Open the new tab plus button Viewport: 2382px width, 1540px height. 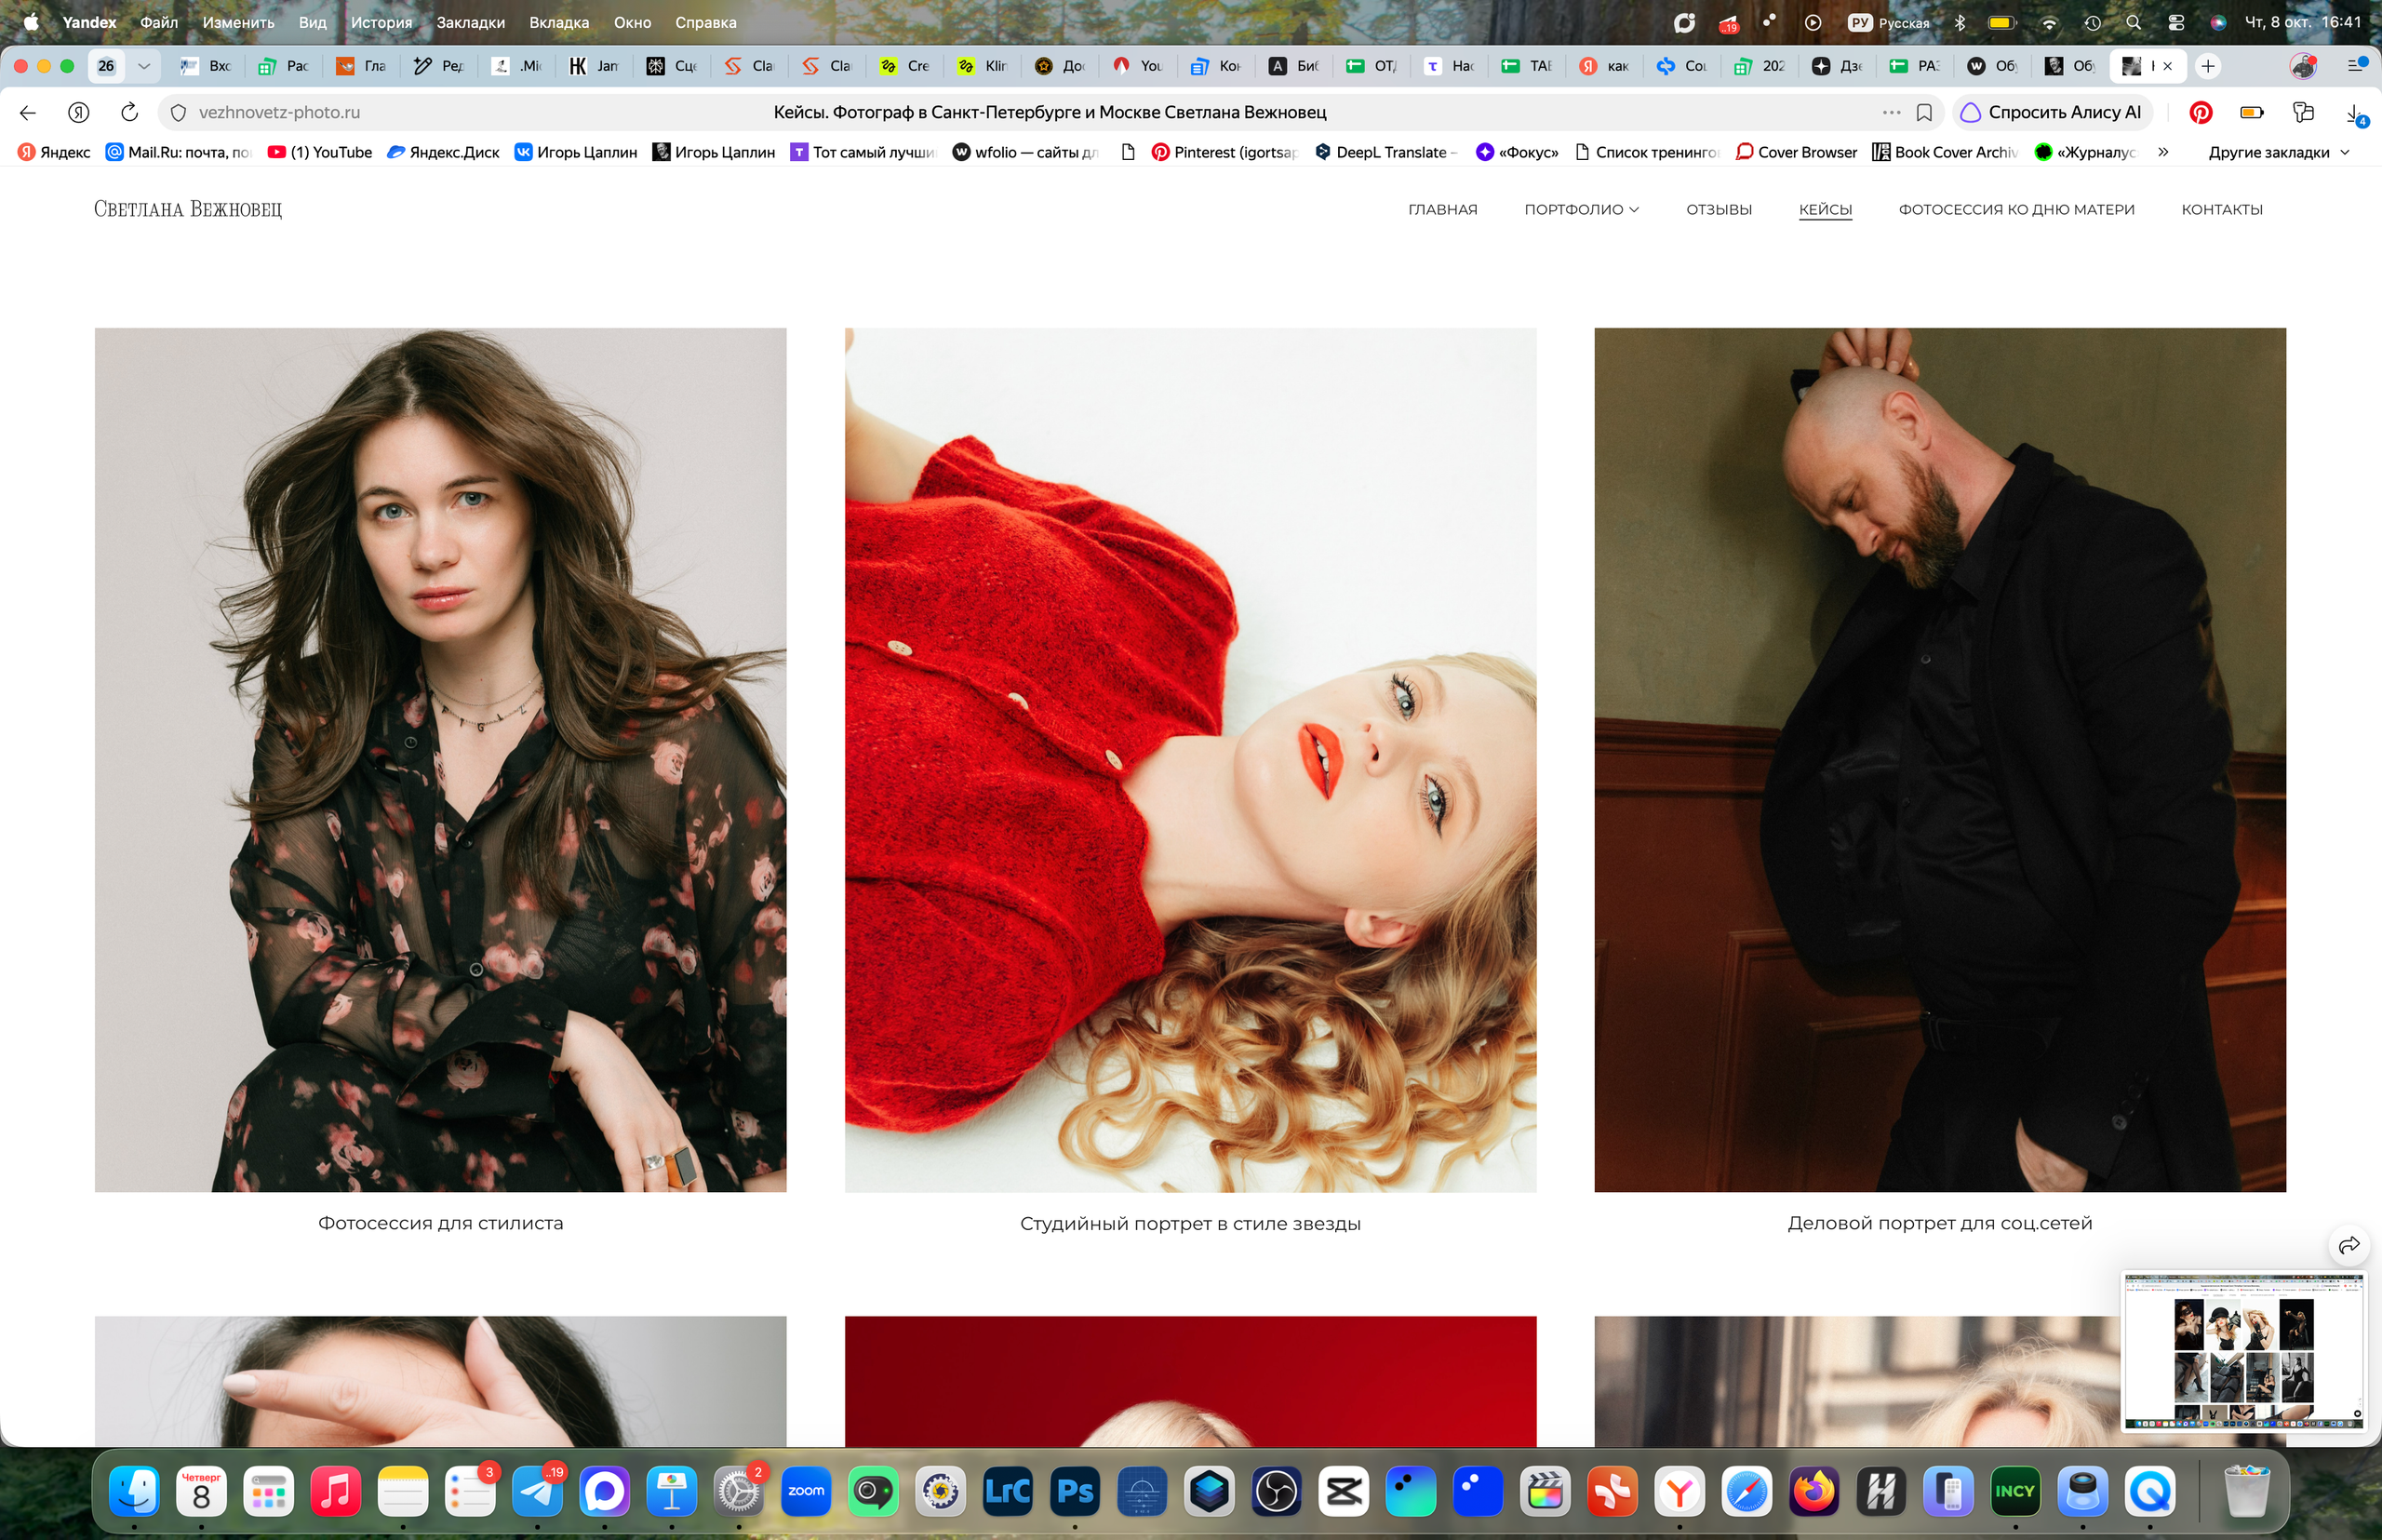(2208, 66)
